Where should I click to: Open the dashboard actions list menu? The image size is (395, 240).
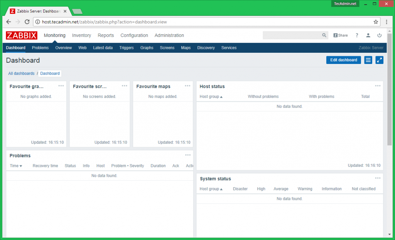[368, 60]
